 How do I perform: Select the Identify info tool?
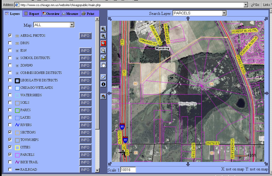pyautogui.click(x=103, y=84)
